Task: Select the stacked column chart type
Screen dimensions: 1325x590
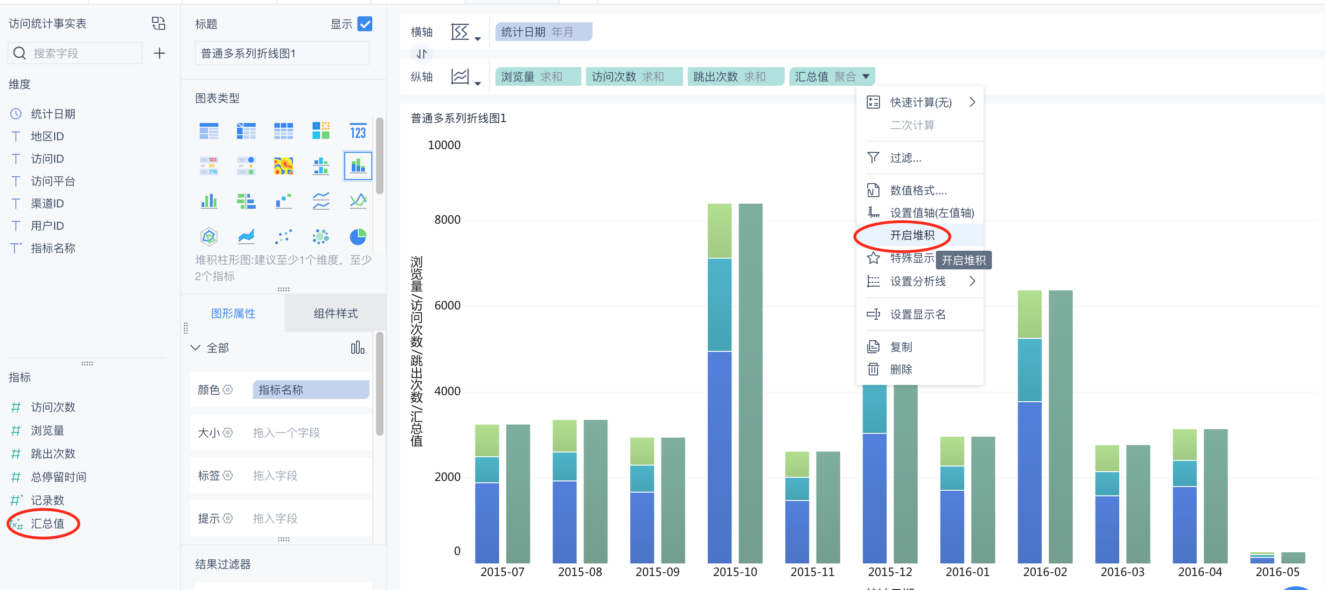Action: (x=358, y=166)
